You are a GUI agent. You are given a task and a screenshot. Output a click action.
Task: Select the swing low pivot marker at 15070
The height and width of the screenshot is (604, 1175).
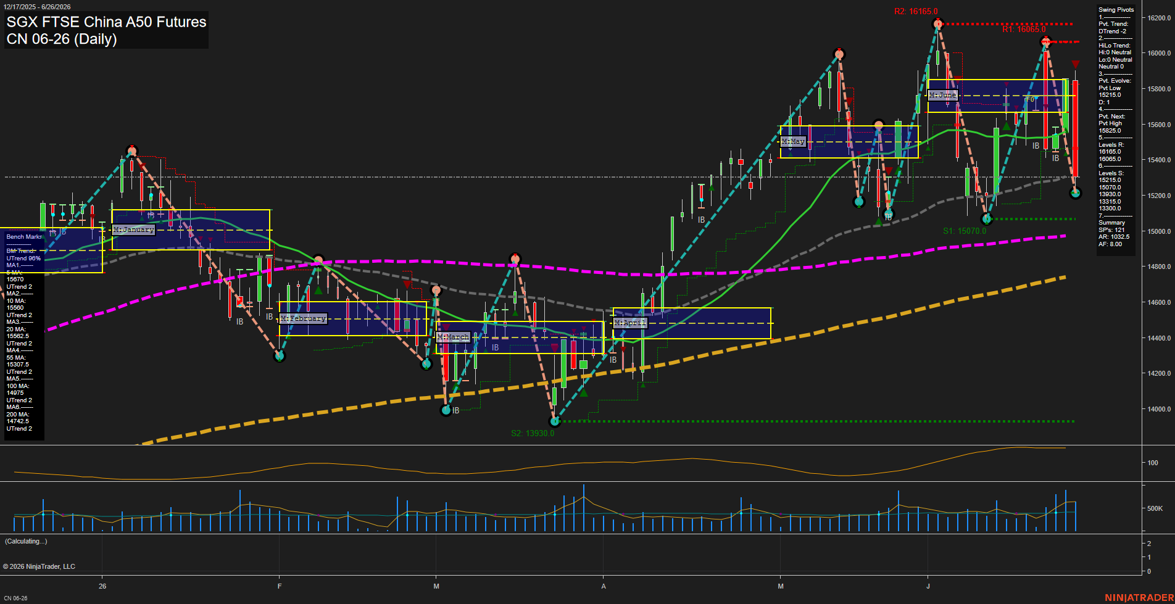tap(986, 219)
